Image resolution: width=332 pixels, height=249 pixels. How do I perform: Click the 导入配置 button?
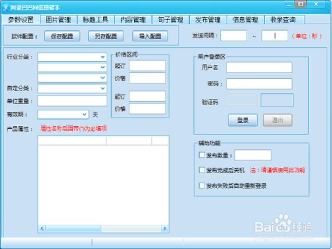point(150,36)
